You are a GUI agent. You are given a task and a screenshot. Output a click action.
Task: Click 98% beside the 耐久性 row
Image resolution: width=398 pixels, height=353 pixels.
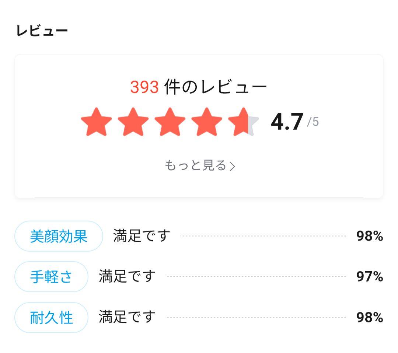pos(369,318)
